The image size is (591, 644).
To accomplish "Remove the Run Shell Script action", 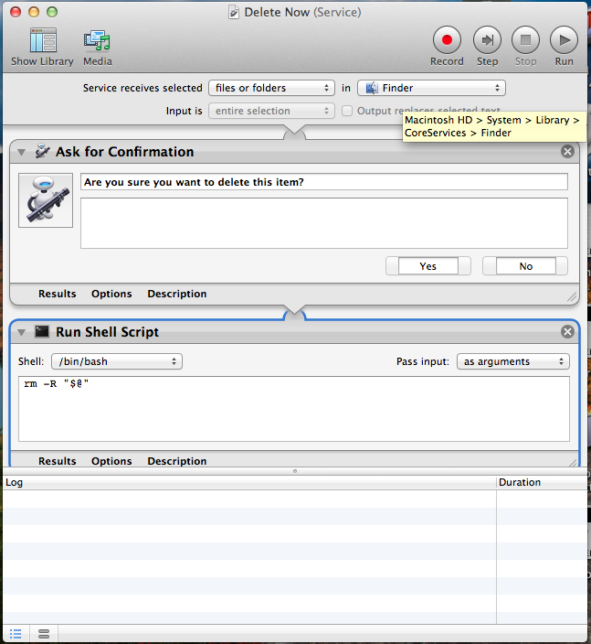I will pyautogui.click(x=567, y=331).
